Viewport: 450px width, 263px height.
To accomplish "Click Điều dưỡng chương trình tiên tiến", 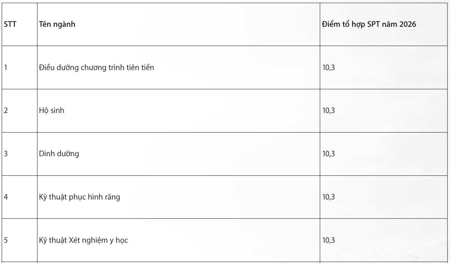I will (x=97, y=68).
